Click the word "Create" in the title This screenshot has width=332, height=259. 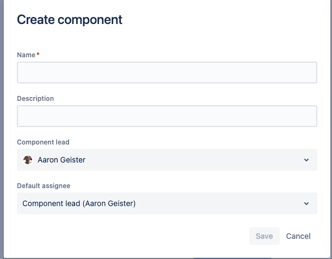37,20
